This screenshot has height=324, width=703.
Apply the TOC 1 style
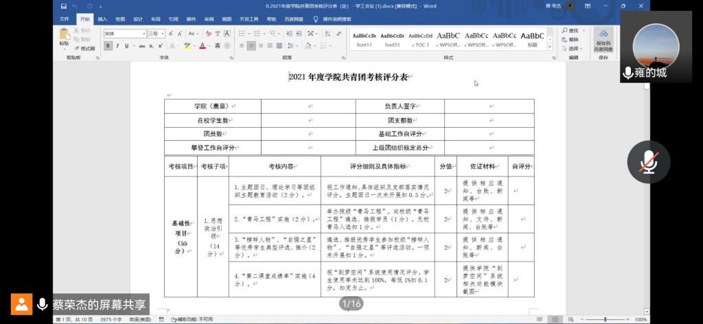(x=421, y=39)
